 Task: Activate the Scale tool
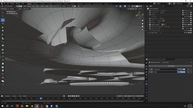[x=3, y=27]
